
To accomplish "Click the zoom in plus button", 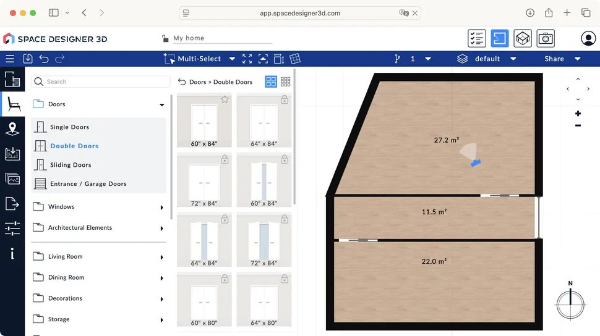I will pos(578,114).
